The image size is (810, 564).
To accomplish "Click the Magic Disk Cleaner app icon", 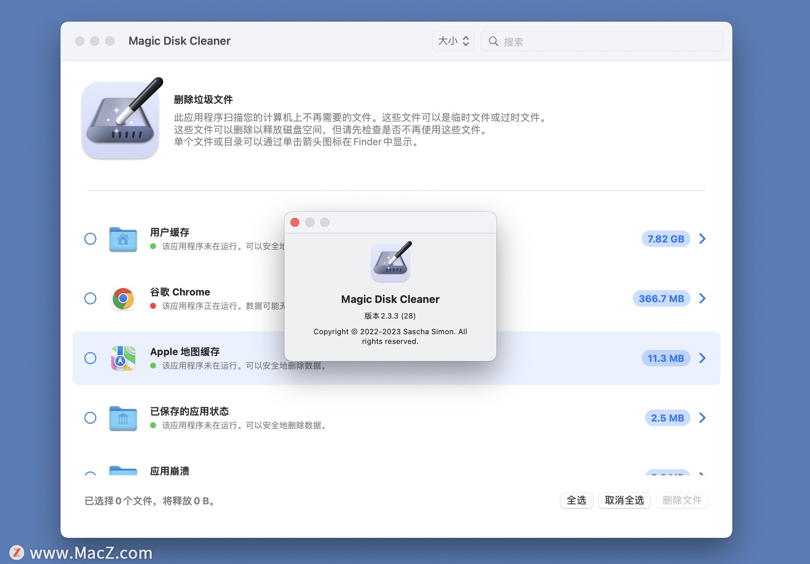I will 121,119.
